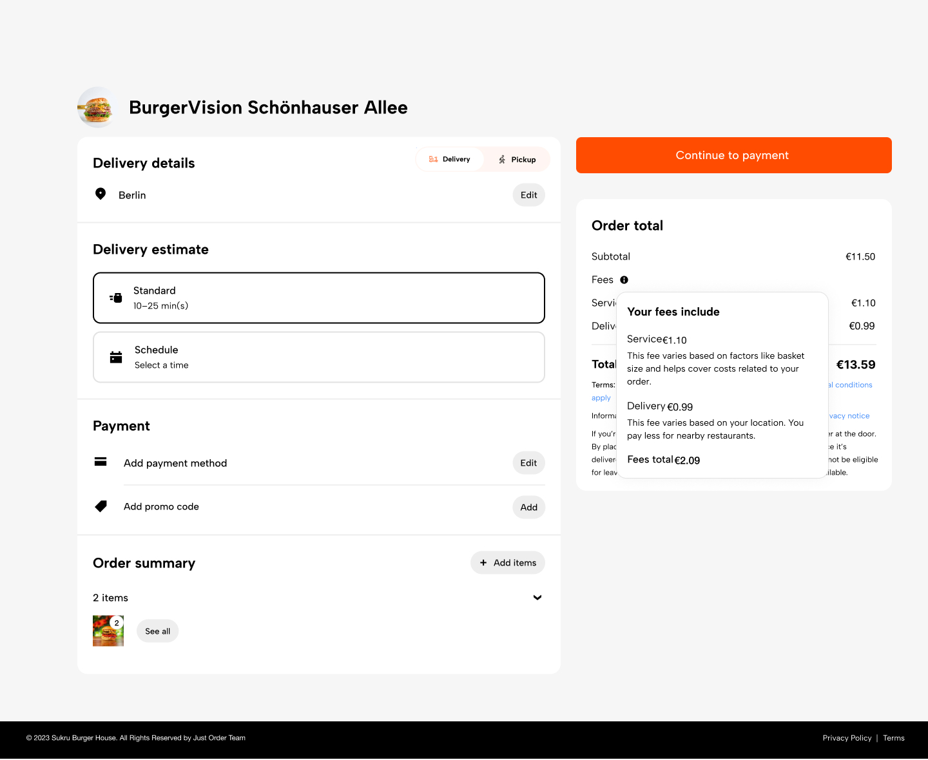
Task: Open the burger order item thumbnail
Action: click(108, 631)
